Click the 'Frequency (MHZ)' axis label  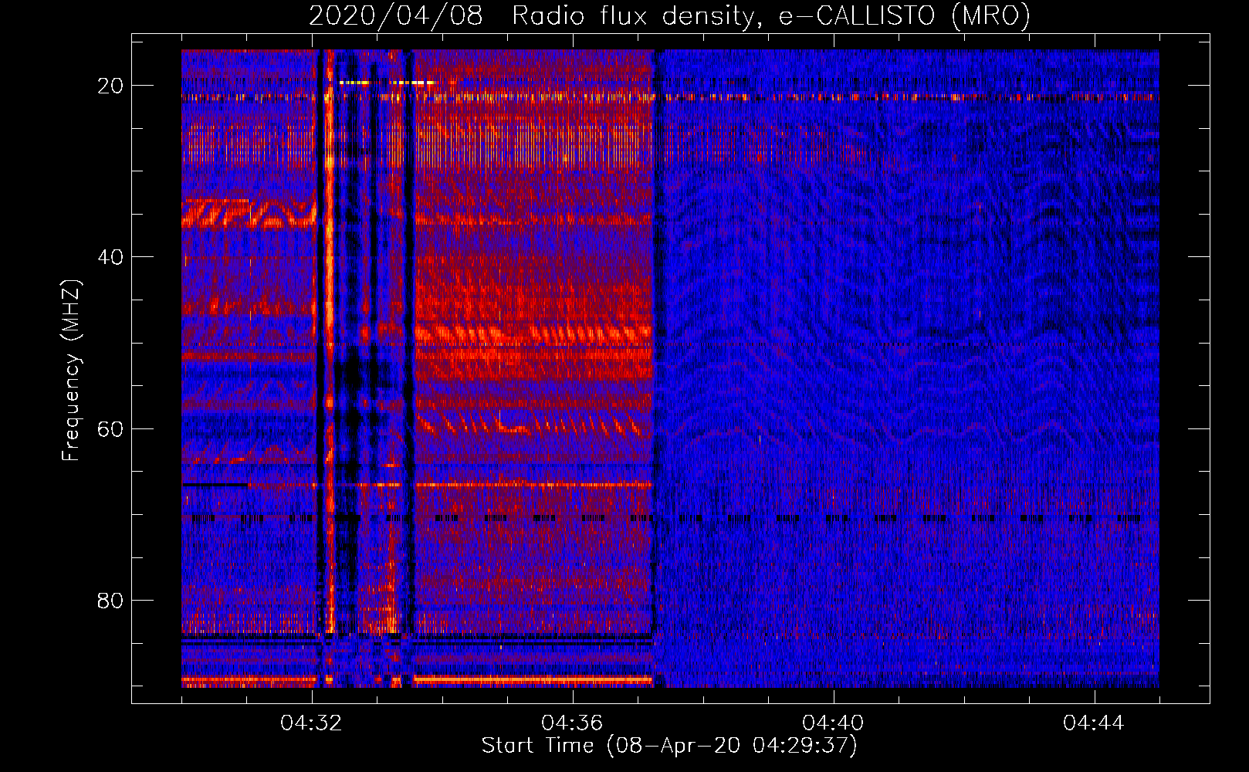click(71, 371)
